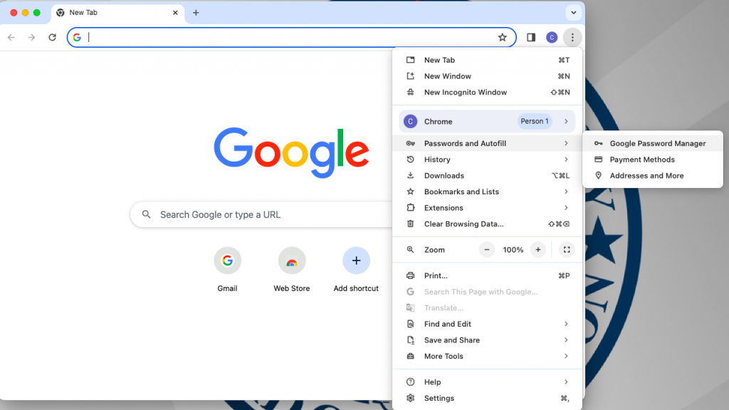Open the side panel icon
This screenshot has width=729, height=410.
click(531, 37)
